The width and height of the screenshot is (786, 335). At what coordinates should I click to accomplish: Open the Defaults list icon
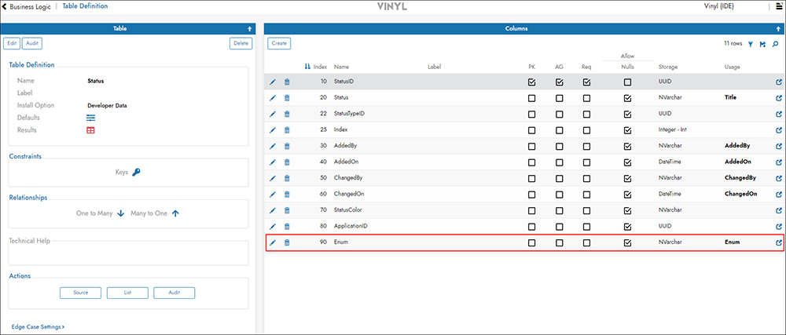[90, 118]
